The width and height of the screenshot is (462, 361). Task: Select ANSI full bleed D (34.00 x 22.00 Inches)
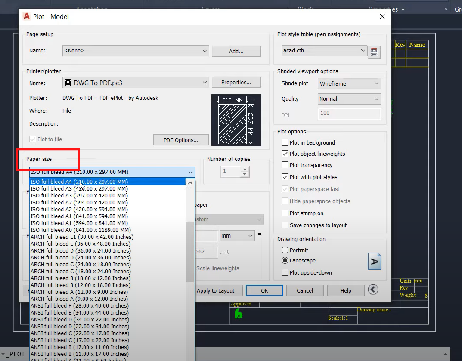pos(108,320)
